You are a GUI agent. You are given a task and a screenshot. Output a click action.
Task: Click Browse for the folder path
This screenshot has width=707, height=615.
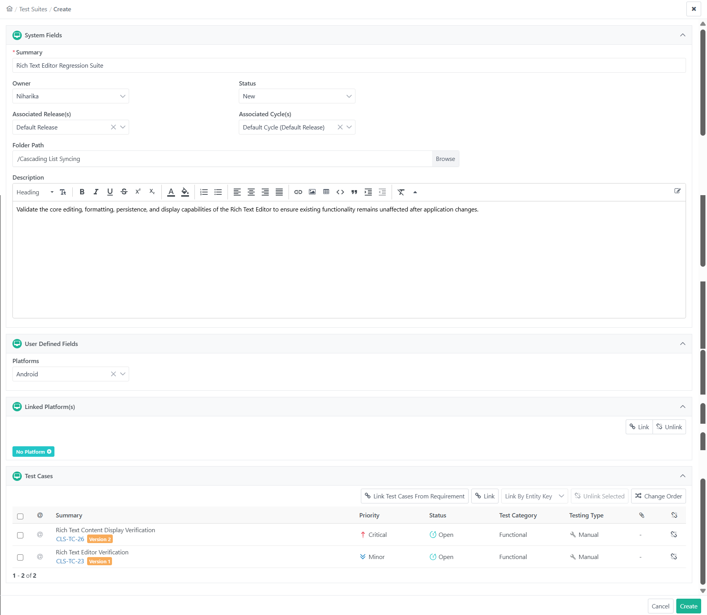[x=445, y=159]
